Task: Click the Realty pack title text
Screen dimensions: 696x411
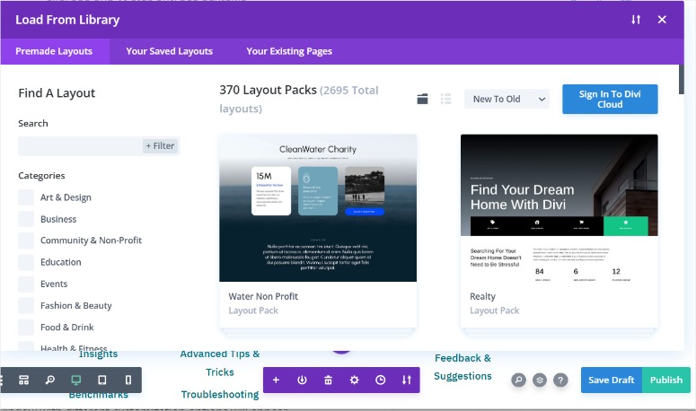Action: 482,296
